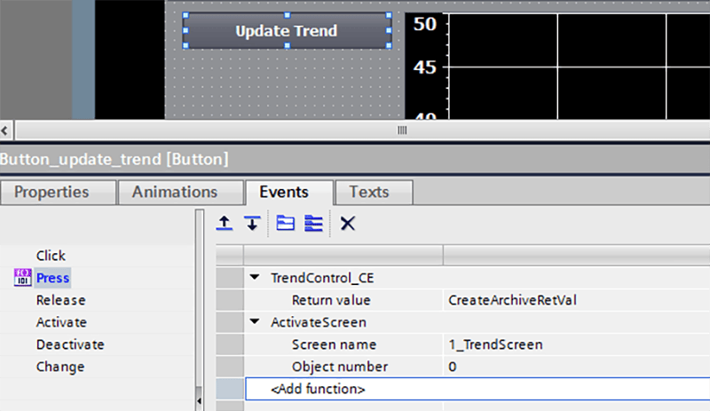Click the Object number value 0
Image resolution: width=710 pixels, height=411 pixels.
coord(576,367)
